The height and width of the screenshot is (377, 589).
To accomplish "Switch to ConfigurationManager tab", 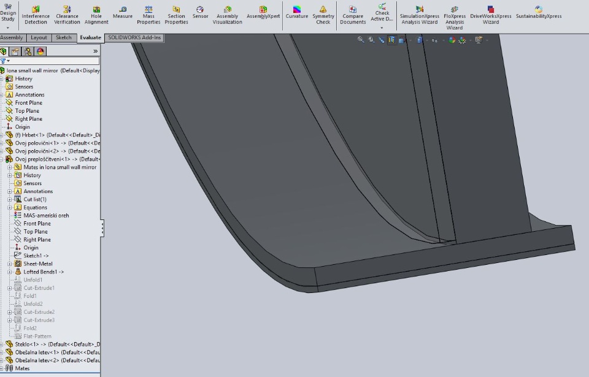I will [28, 51].
